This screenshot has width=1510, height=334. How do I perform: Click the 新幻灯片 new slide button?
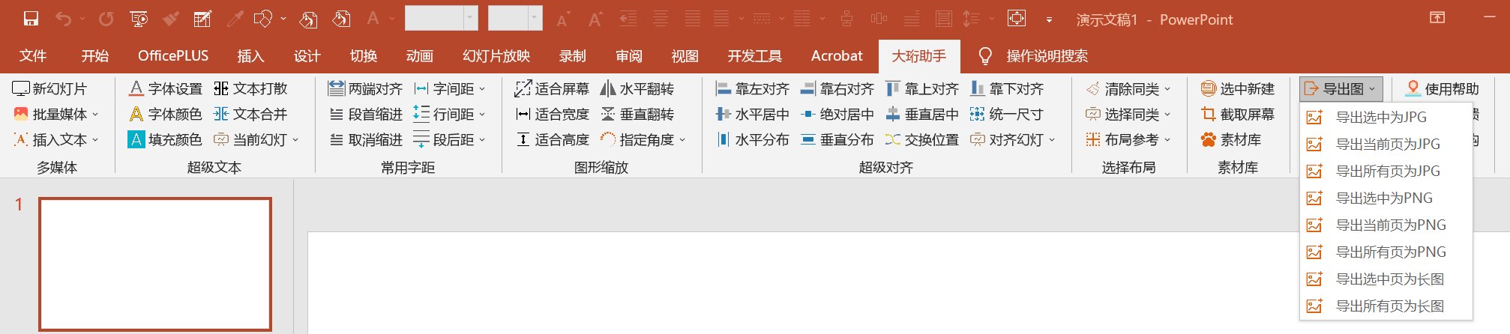click(x=49, y=88)
